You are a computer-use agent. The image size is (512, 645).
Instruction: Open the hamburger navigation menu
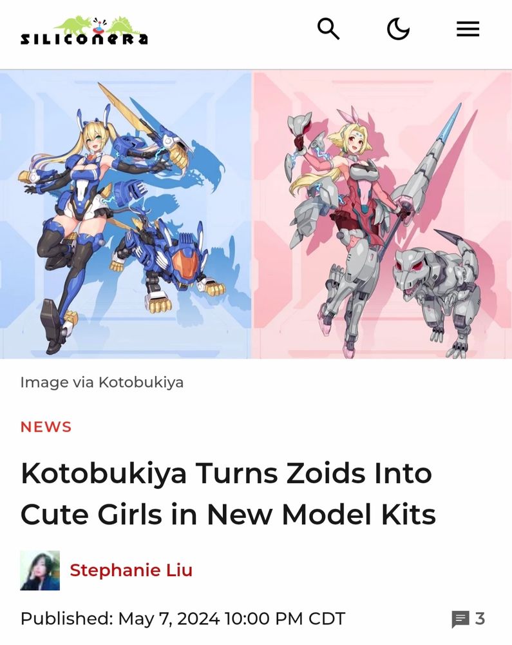[468, 29]
